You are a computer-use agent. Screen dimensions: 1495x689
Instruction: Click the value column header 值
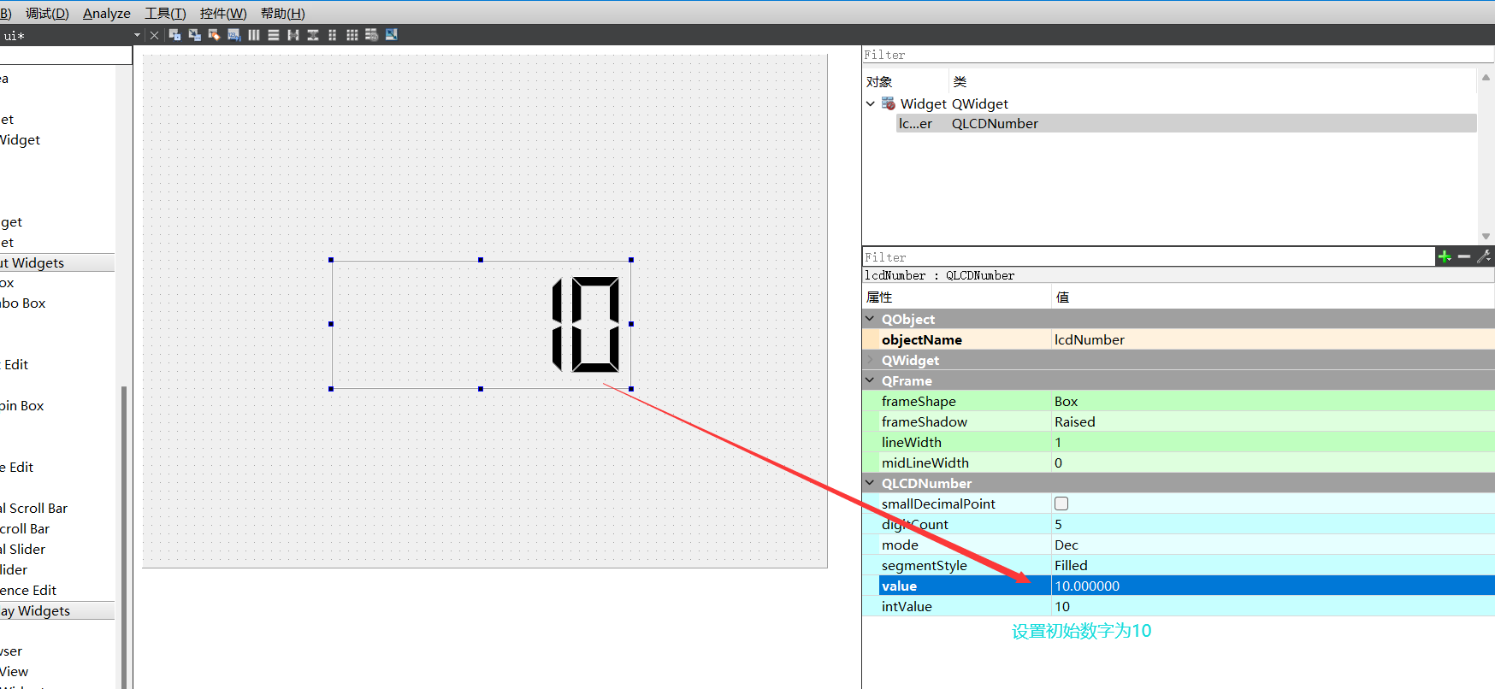pyautogui.click(x=1062, y=297)
